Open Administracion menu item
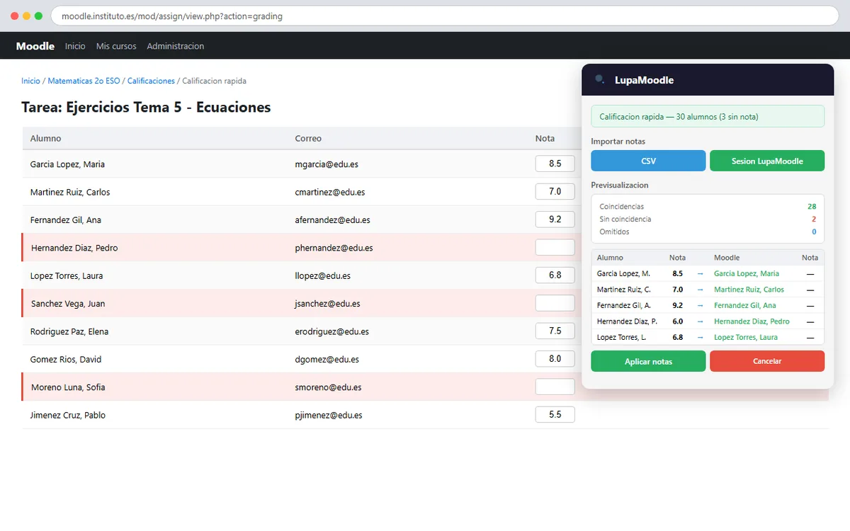850x531 pixels. tap(176, 46)
